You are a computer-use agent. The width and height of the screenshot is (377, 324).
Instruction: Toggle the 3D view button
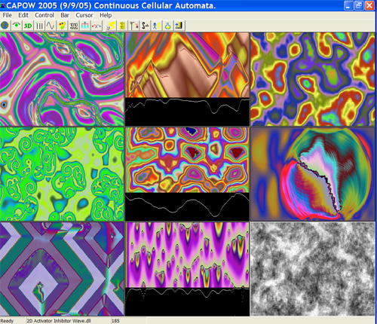(28, 26)
